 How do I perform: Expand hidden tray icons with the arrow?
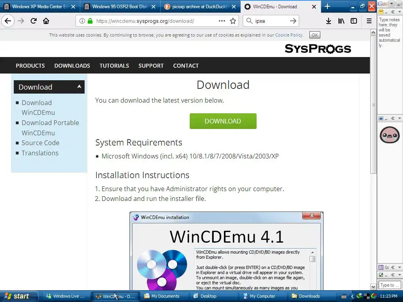point(352,296)
